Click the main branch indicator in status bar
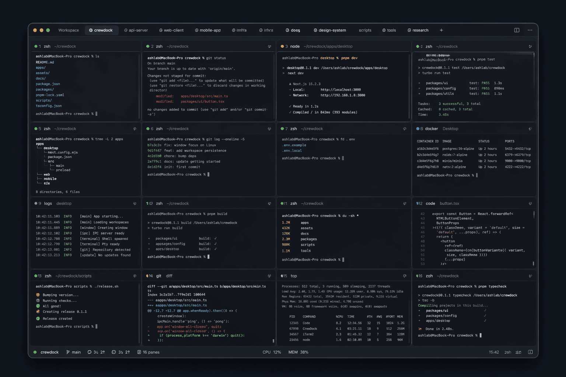 73,352
